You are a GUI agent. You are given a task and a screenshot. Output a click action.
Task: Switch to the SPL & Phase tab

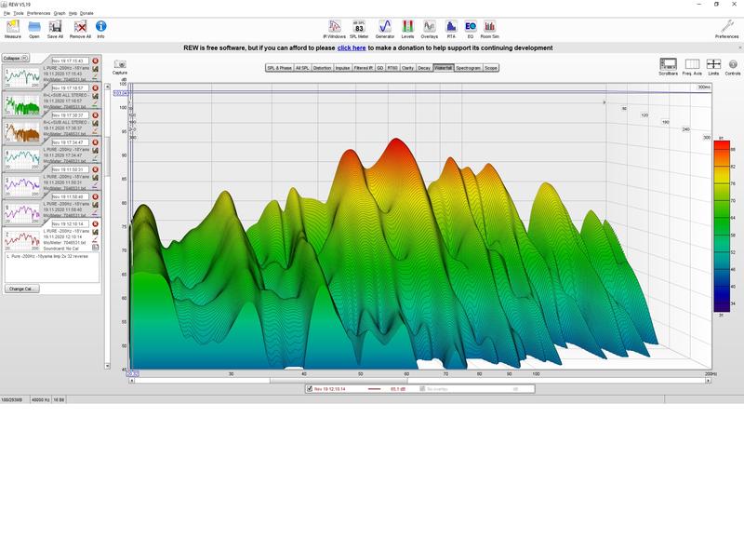coord(279,68)
